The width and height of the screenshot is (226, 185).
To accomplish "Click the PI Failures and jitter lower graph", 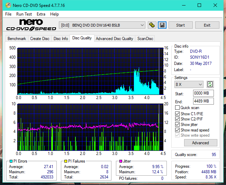I will tap(90, 127).
